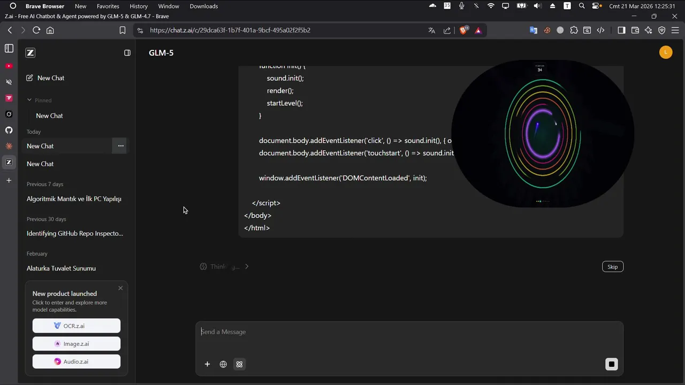Toggle the Brave side panel button
Viewport: 685px width, 385px height.
click(621, 30)
